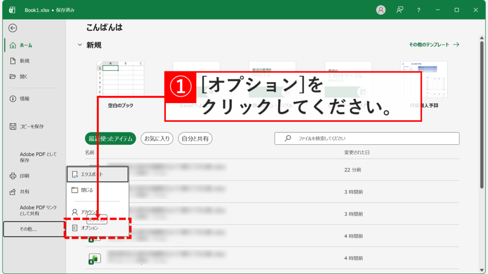Click Adobe PDF として保存

(38, 157)
